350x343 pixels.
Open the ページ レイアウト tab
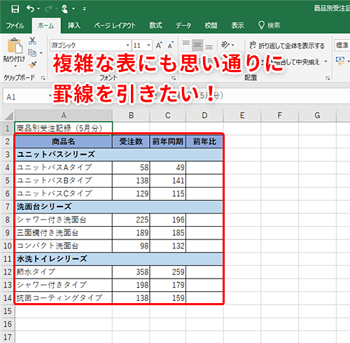(115, 25)
